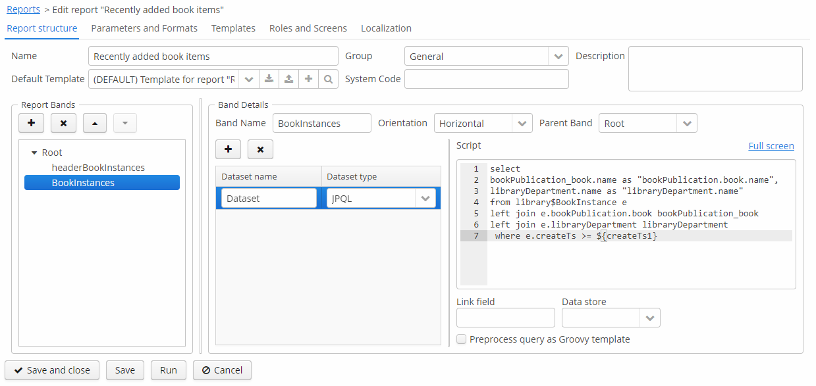816x386 pixels.
Task: Switch to Report structure tab
Action: tap(42, 28)
